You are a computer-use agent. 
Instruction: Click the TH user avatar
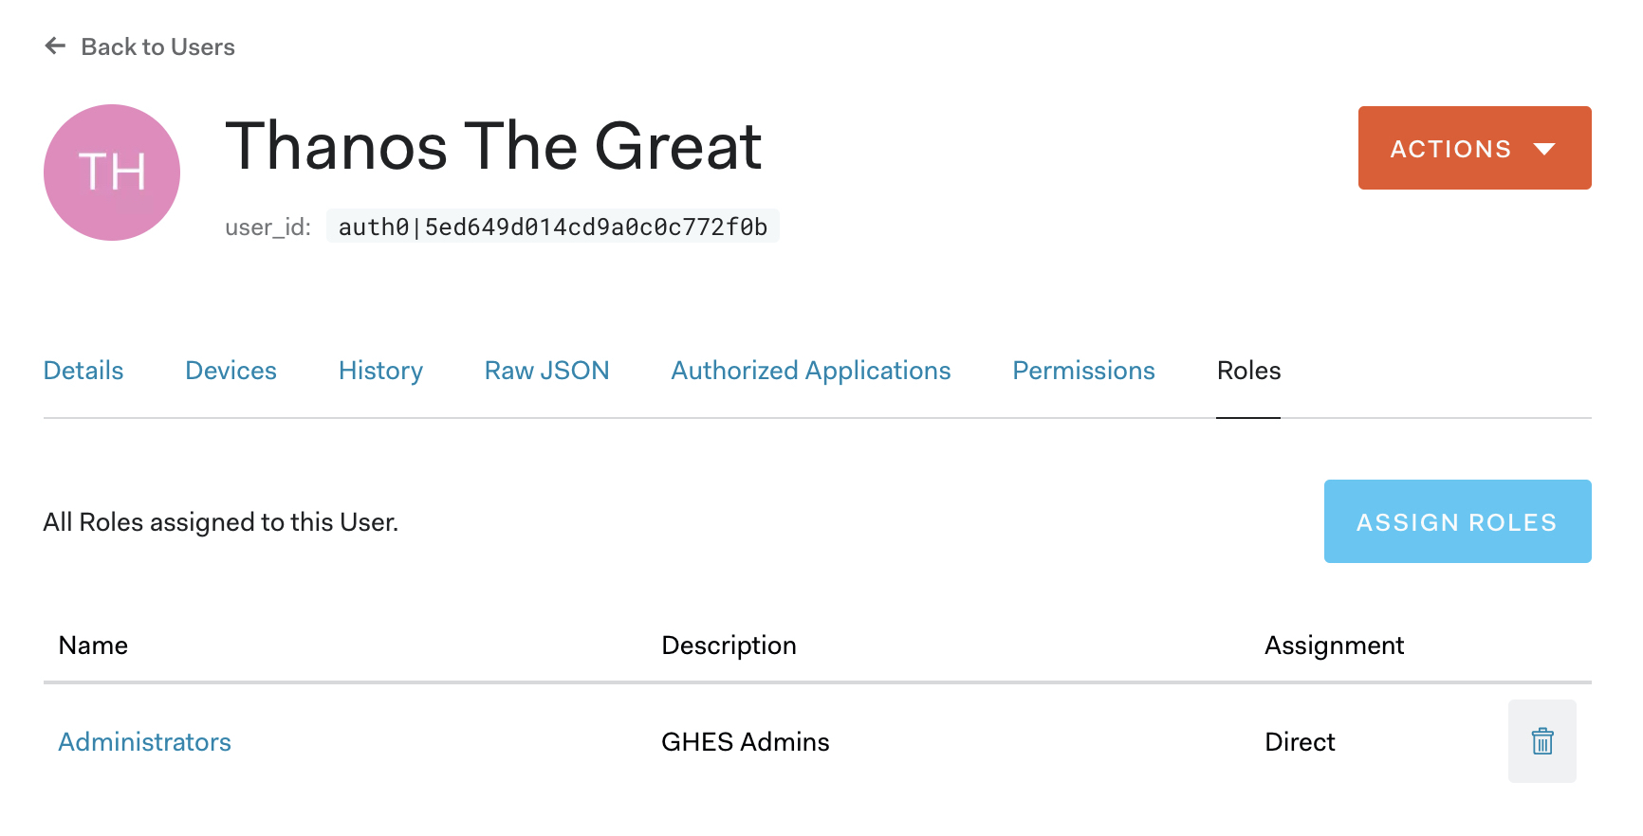112,173
